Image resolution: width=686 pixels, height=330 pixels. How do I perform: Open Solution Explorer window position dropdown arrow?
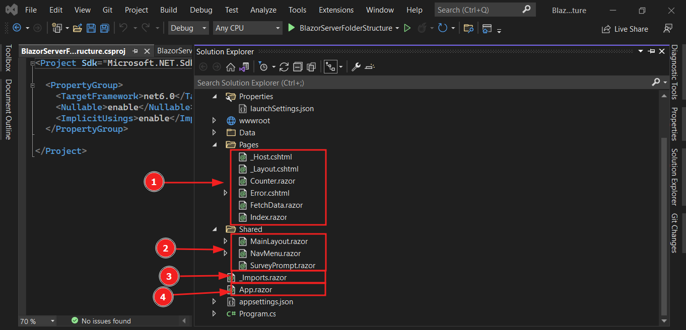coord(641,51)
